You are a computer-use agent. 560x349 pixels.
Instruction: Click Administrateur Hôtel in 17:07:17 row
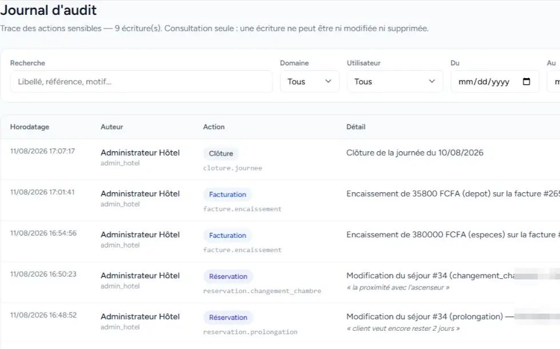click(140, 153)
